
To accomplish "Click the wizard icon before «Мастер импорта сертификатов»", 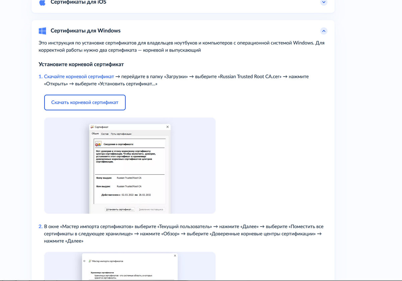I will [90, 261].
